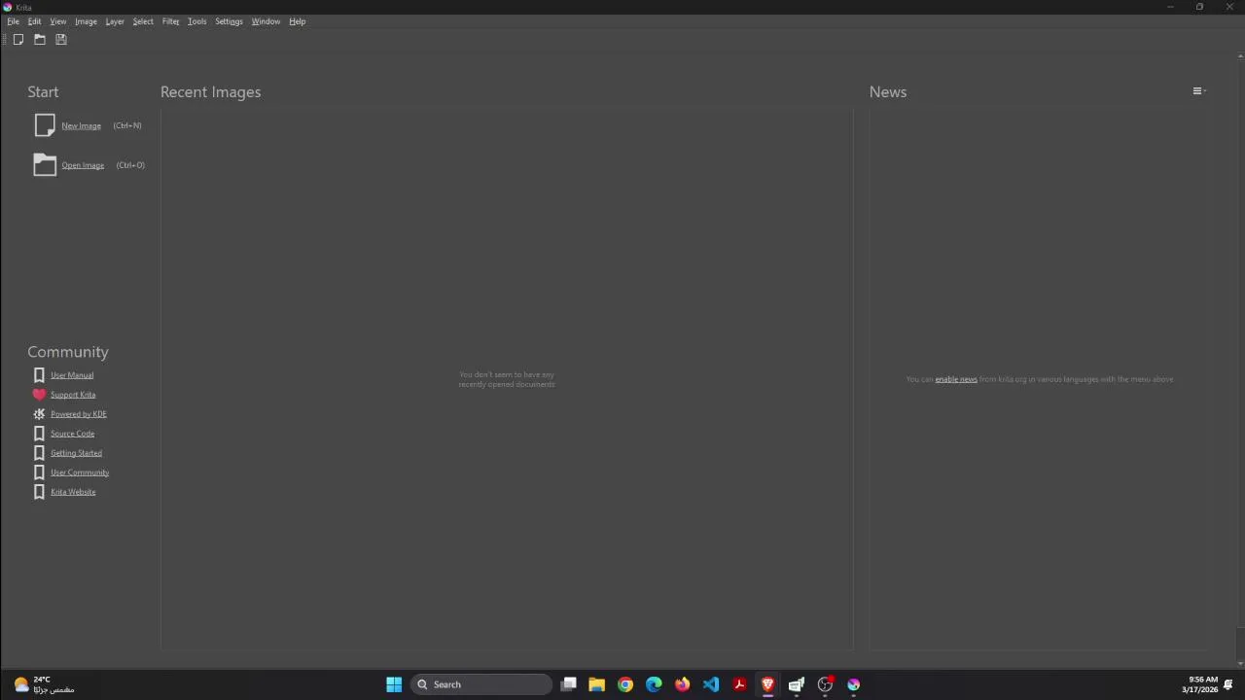The width and height of the screenshot is (1245, 700).
Task: Launch File Explorer from the taskbar
Action: point(597,684)
